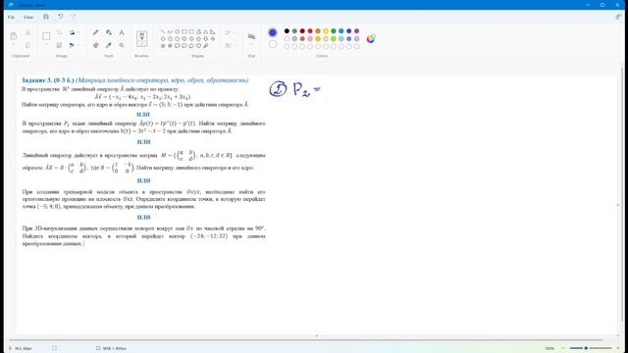This screenshot has height=353, width=628.
Task: Choose the purple color swatch
Action: coord(356,30)
